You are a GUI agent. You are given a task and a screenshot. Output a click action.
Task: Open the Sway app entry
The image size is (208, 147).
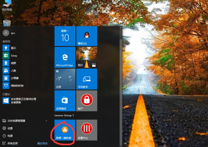pyautogui.click(x=14, y=56)
